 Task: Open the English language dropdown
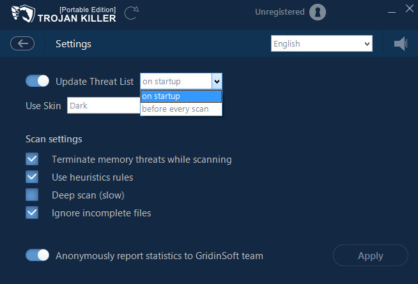[321, 44]
